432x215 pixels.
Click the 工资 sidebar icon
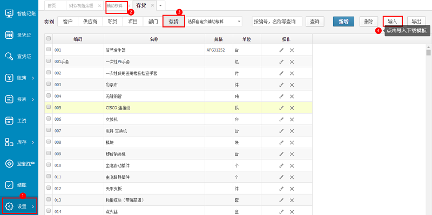[x=9, y=120]
